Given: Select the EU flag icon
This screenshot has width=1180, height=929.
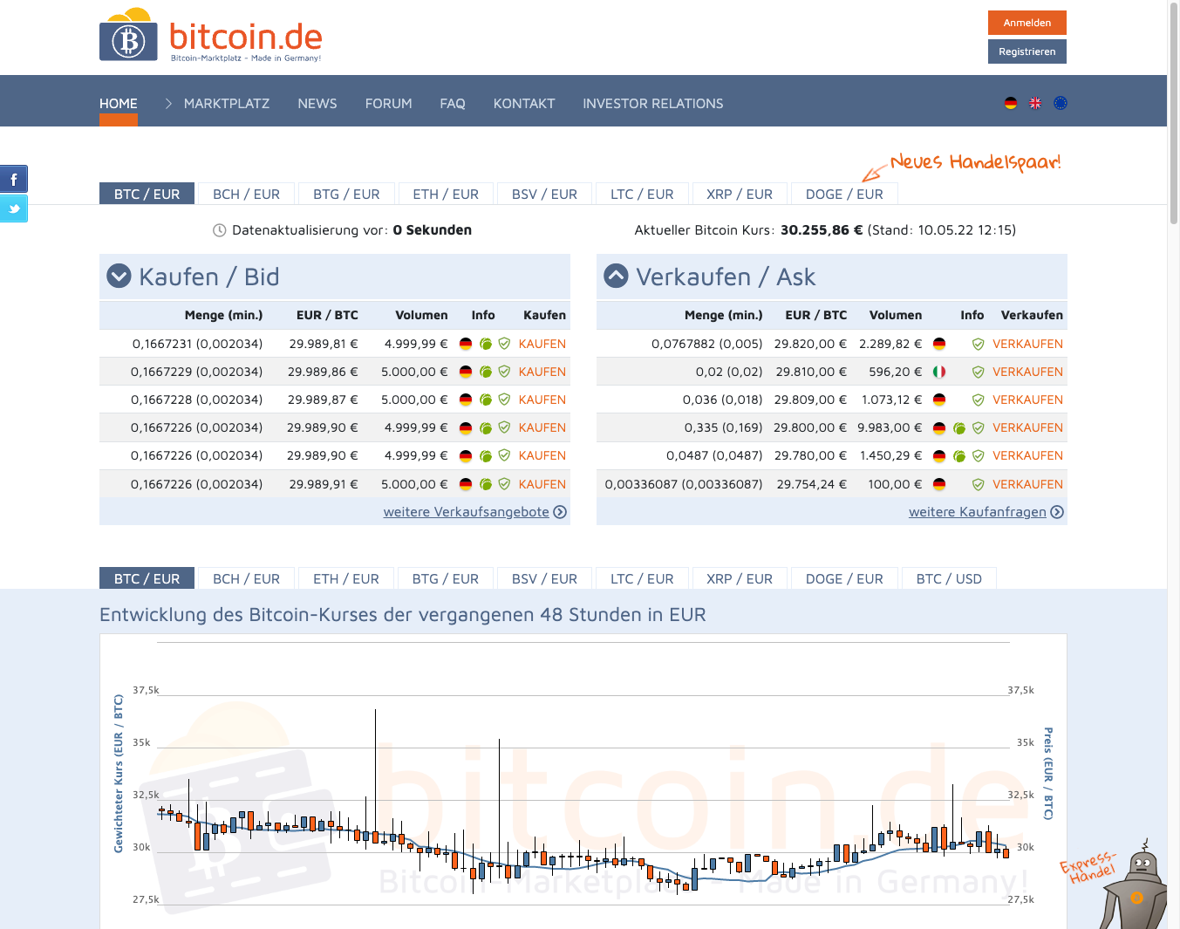Looking at the screenshot, I should coord(1061,103).
